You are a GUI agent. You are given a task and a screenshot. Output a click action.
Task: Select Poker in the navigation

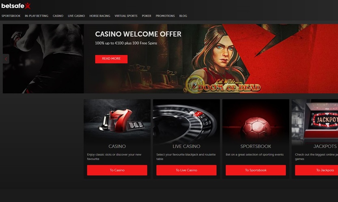146,16
